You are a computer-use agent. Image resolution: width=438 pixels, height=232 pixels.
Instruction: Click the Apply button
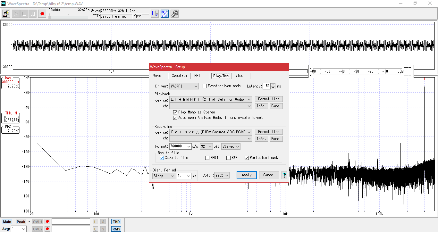(247, 175)
